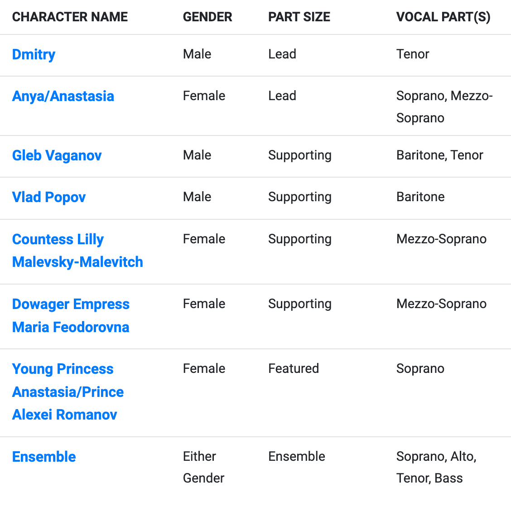Click the Gender column header
The height and width of the screenshot is (512, 511).
click(207, 17)
